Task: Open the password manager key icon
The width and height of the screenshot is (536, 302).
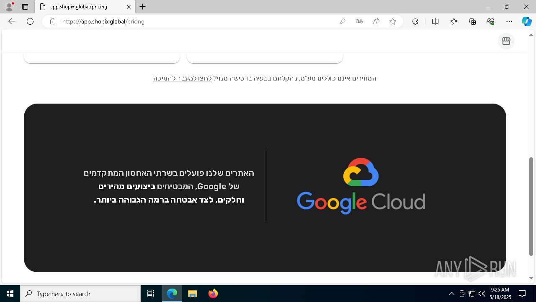Action: pos(343,21)
